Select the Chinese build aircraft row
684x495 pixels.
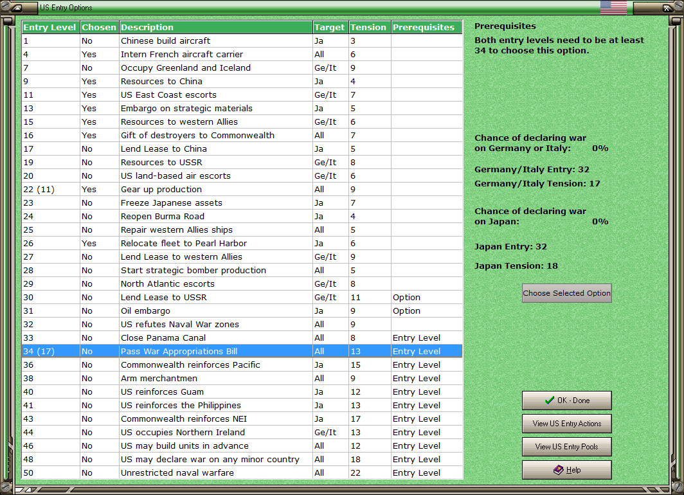point(242,40)
